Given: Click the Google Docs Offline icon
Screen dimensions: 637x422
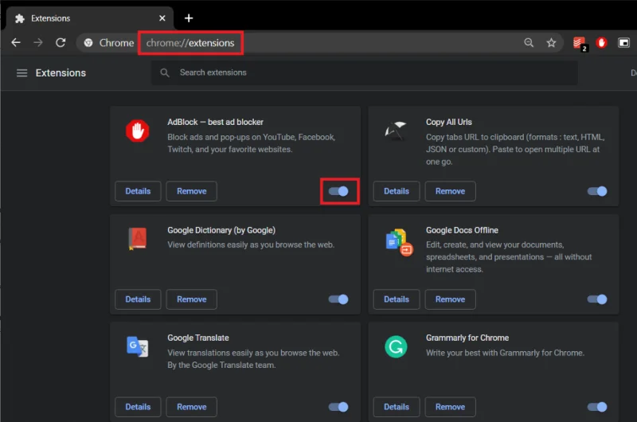Looking at the screenshot, I should point(399,243).
